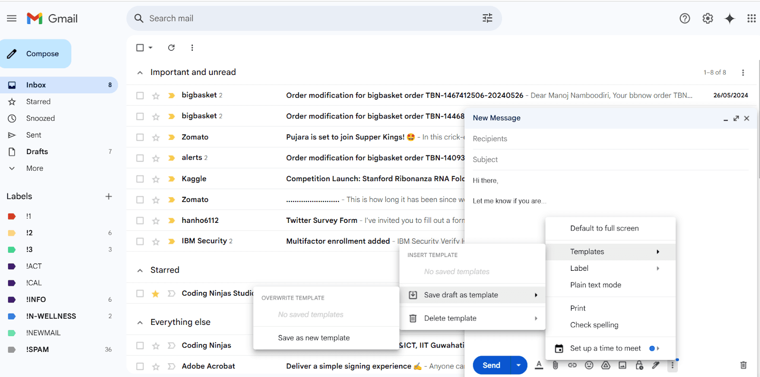Open the Support help icon
This screenshot has height=377, width=760.
tap(684, 18)
